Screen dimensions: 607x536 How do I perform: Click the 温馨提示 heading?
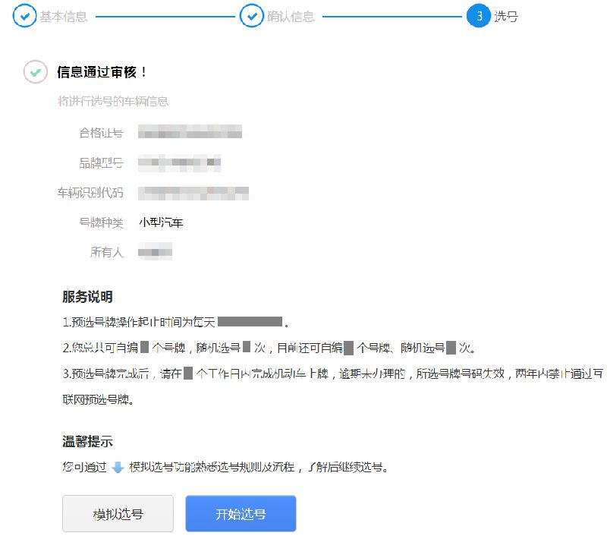pyautogui.click(x=87, y=442)
